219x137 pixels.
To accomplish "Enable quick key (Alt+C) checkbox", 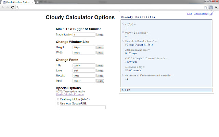I will (58, 99).
